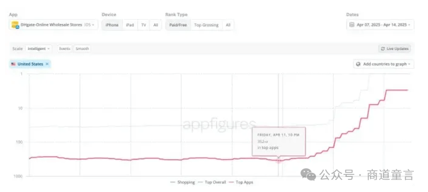The image size is (428, 192).
Task: Click the globe icon beside Add countries
Action: pos(358,64)
